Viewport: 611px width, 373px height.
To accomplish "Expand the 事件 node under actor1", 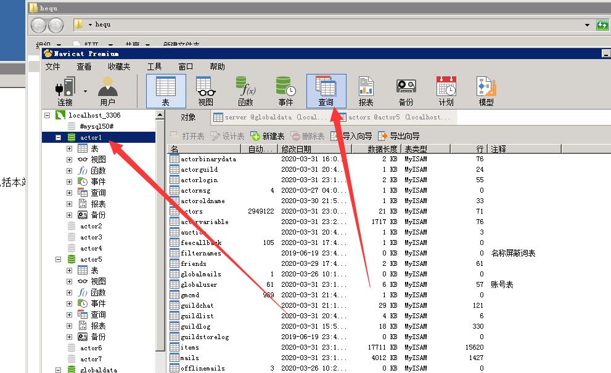I will pos(69,182).
